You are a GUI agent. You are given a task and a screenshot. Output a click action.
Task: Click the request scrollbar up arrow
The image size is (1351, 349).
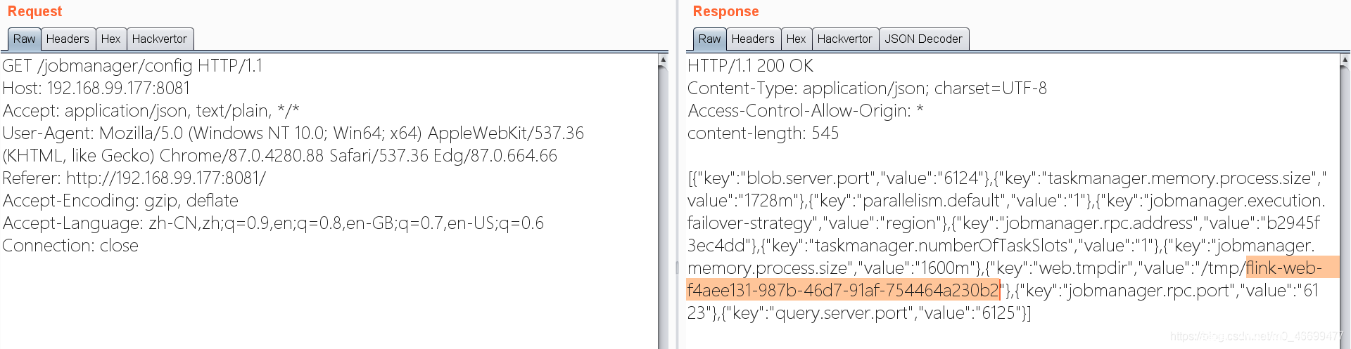pos(663,60)
